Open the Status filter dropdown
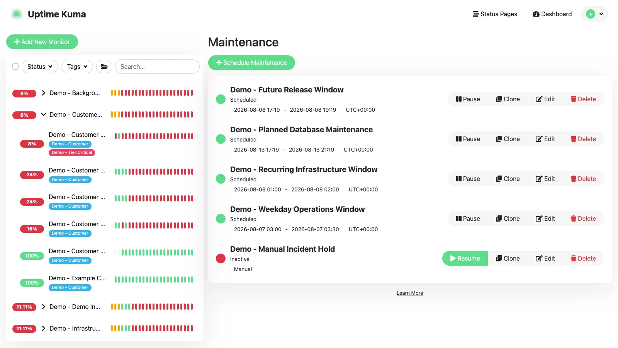The height and width of the screenshot is (348, 618). (x=40, y=67)
